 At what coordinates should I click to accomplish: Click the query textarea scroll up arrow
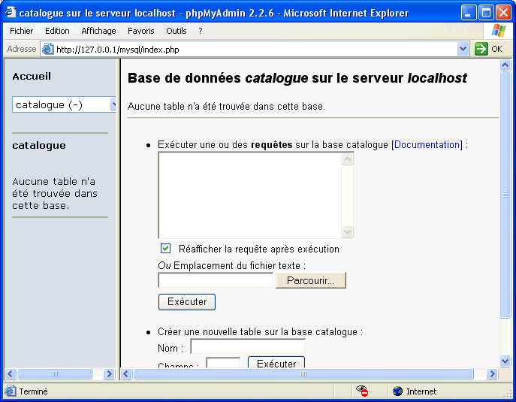pyautogui.click(x=348, y=159)
